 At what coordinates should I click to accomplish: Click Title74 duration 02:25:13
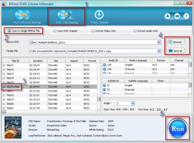pos(35,78)
